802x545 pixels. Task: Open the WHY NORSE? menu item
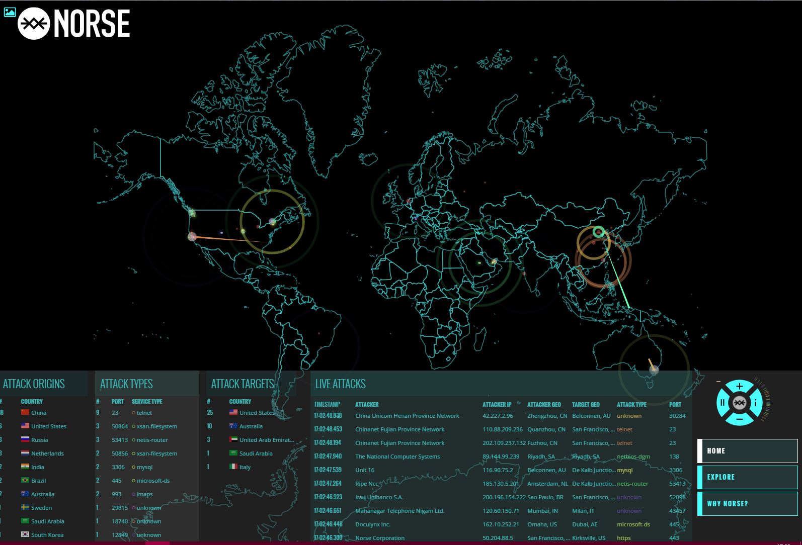(x=747, y=504)
